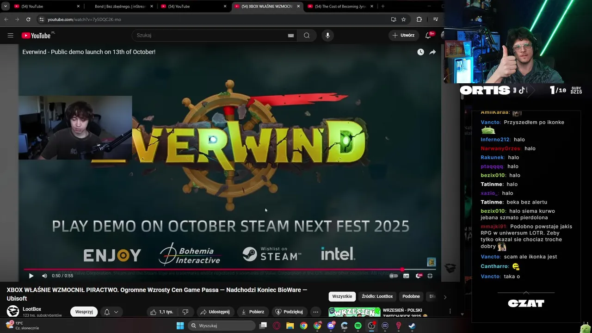Click the Pobierz download button
The width and height of the screenshot is (592, 333).
coord(253,312)
